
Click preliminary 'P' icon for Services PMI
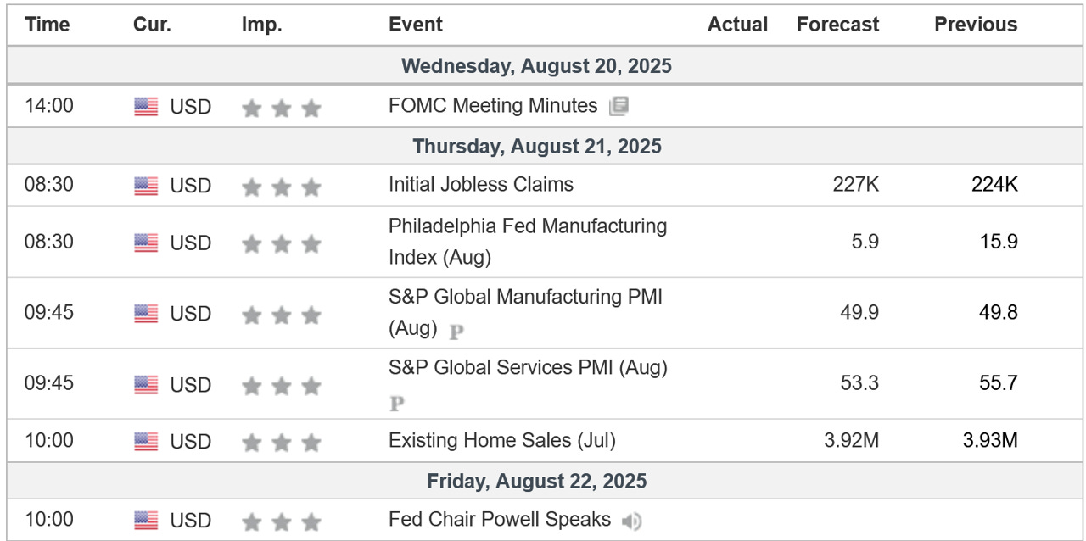(x=396, y=404)
